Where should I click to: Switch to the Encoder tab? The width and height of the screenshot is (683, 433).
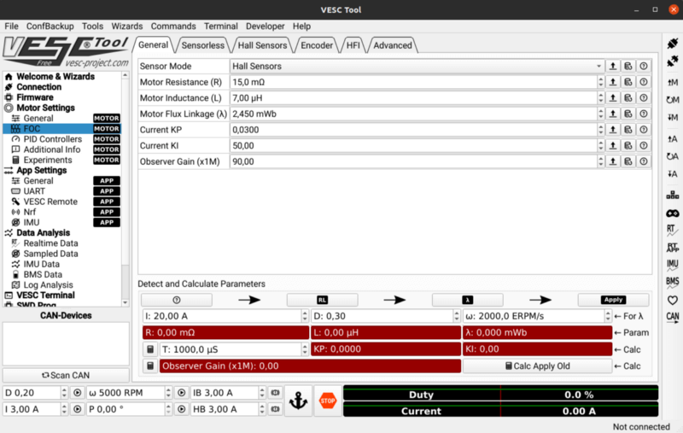[317, 45]
